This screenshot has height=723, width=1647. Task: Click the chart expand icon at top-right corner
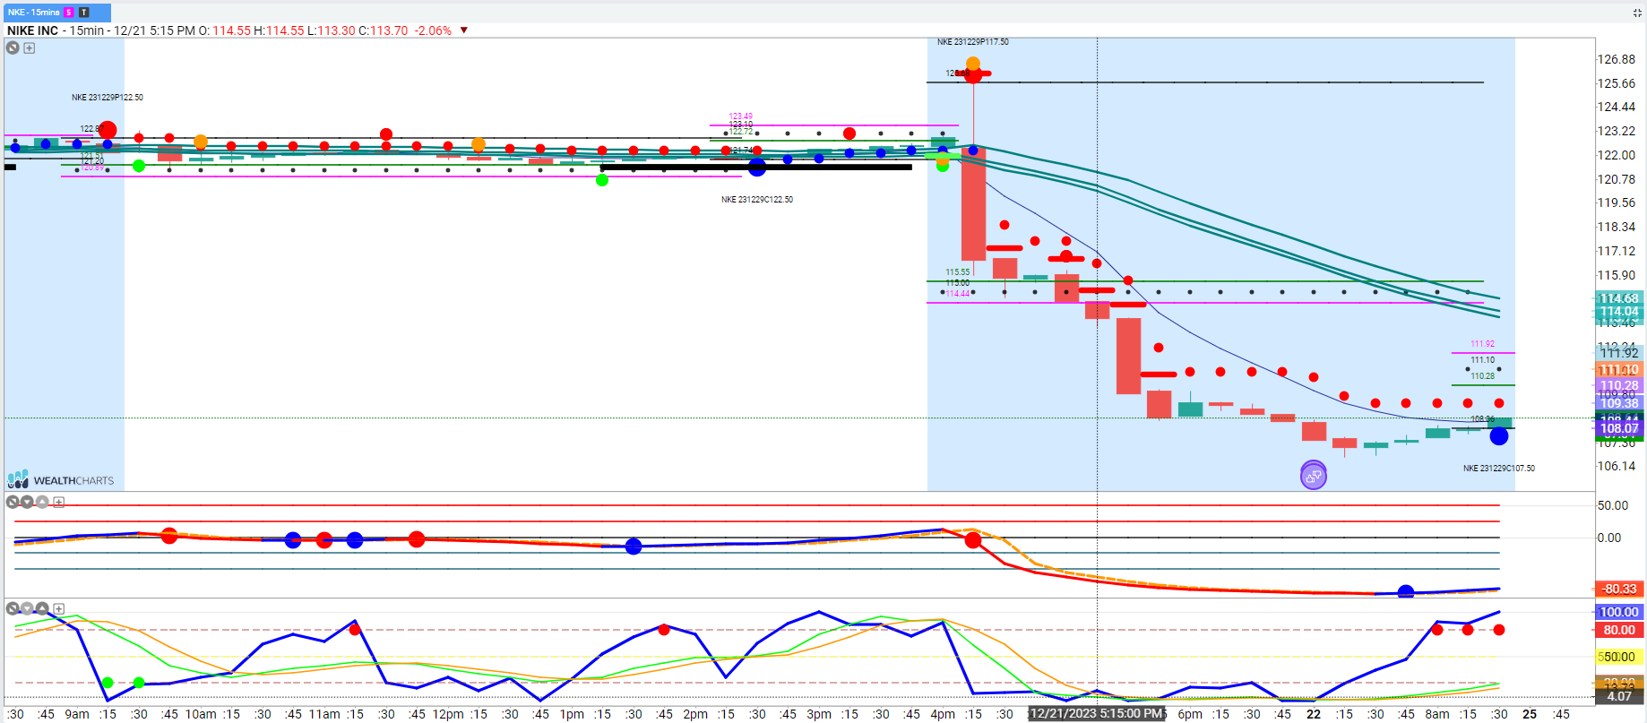coord(1637,13)
